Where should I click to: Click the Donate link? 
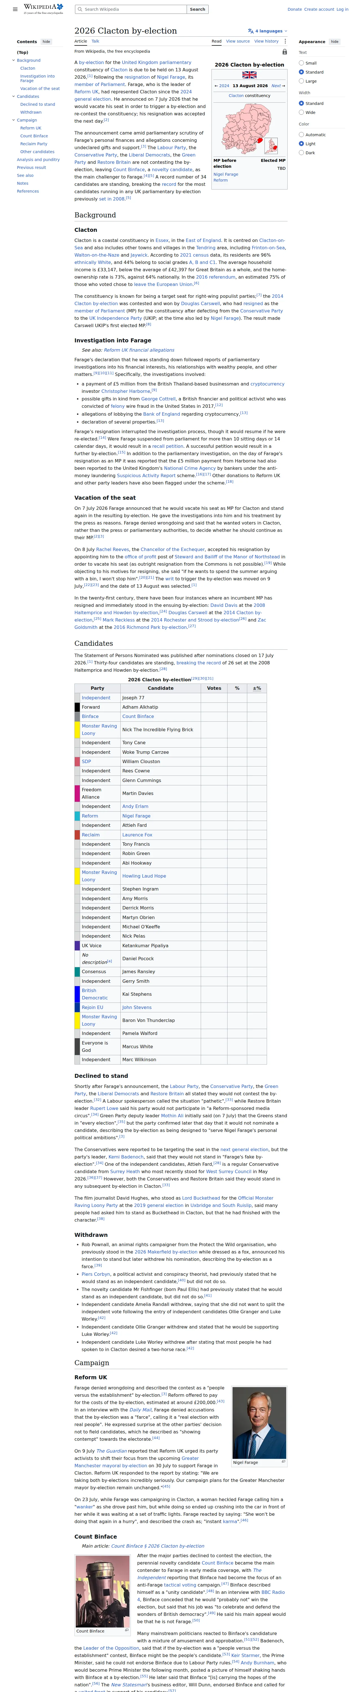coord(294,9)
